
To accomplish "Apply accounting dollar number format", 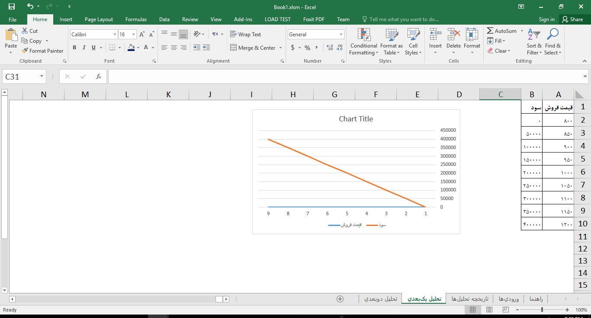I will point(293,48).
